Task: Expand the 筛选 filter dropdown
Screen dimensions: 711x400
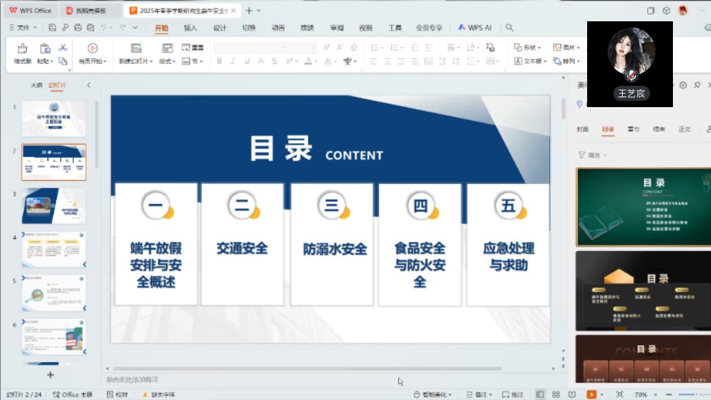Action: [x=593, y=155]
